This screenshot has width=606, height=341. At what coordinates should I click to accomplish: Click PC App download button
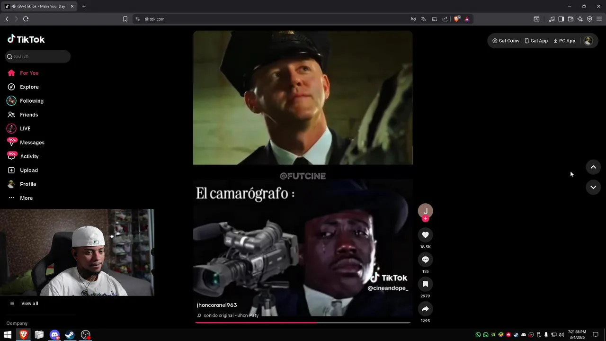point(564,41)
